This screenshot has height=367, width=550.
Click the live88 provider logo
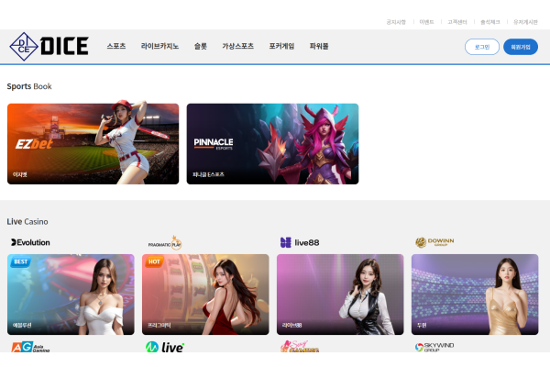[298, 242]
